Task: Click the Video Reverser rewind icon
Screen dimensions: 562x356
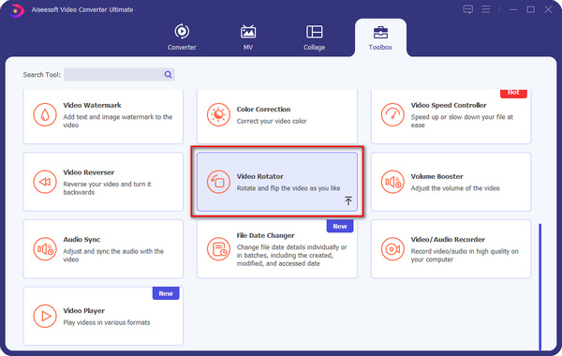Action: (45, 182)
